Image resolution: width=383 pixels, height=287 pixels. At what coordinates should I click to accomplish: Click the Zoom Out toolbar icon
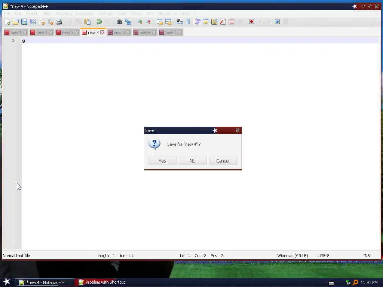coord(148,22)
